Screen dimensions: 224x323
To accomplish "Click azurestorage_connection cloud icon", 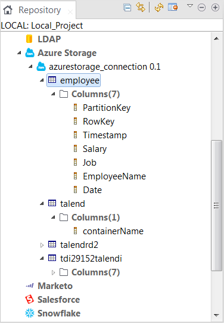I will click(x=41, y=67).
